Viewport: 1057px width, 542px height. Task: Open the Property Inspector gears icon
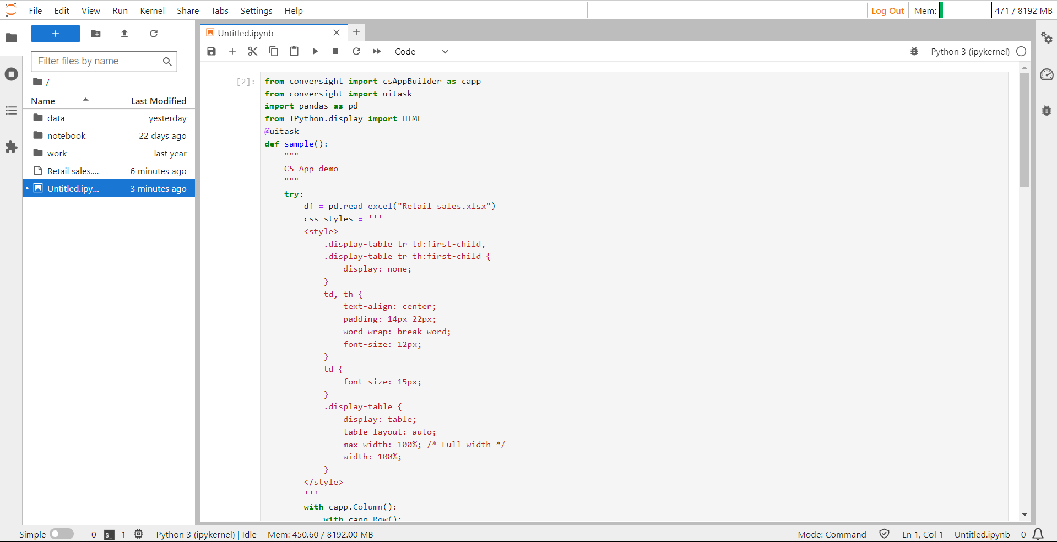[x=1047, y=38]
